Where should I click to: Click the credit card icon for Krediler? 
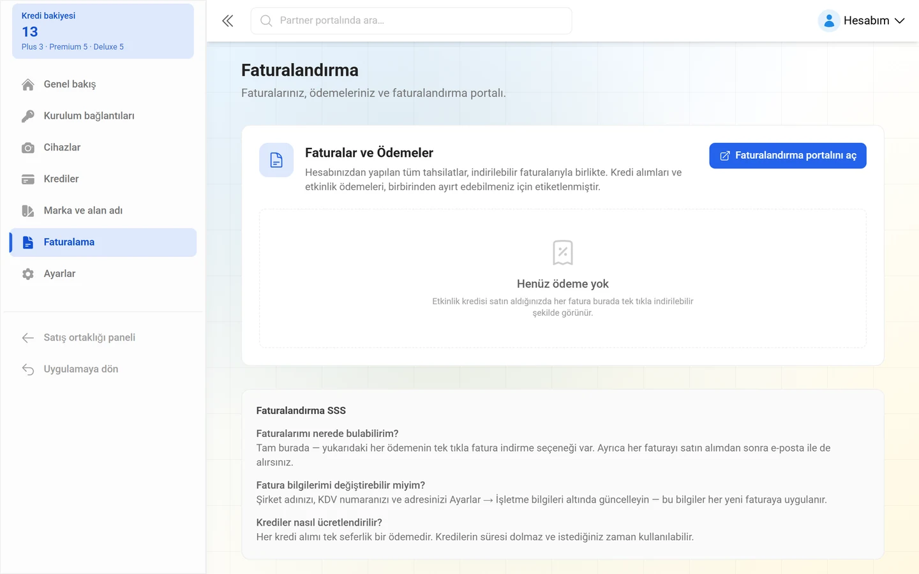pyautogui.click(x=28, y=179)
